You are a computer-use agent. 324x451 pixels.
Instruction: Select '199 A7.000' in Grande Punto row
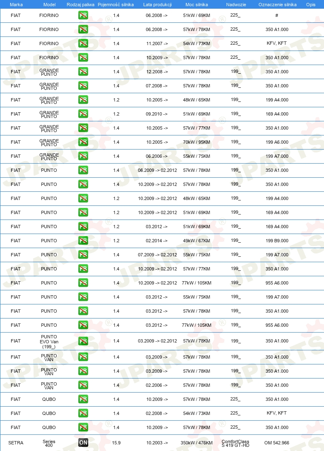click(277, 156)
